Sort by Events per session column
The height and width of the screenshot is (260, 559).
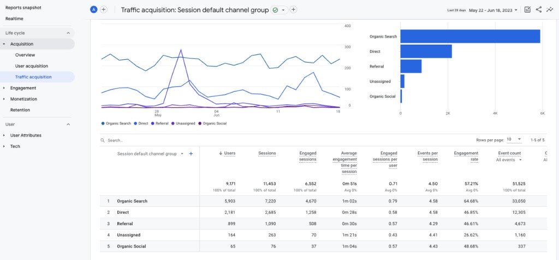tap(427, 156)
